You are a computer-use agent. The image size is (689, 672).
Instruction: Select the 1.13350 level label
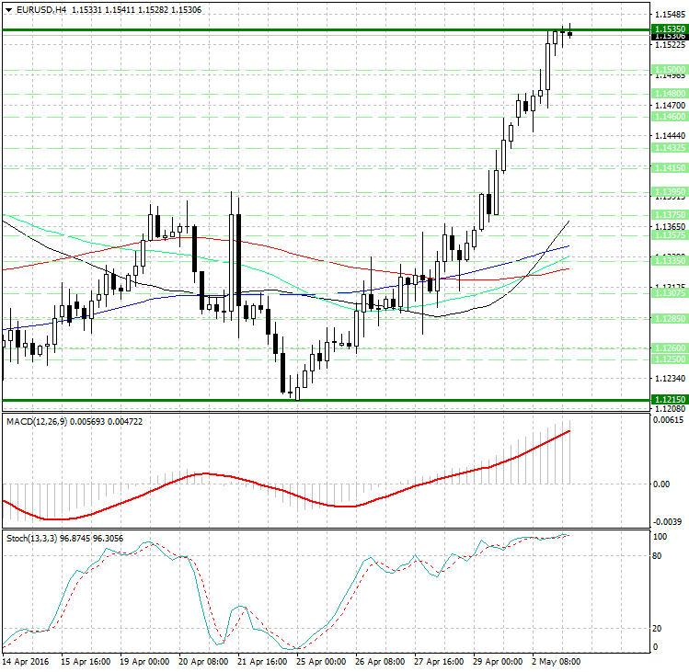click(670, 261)
